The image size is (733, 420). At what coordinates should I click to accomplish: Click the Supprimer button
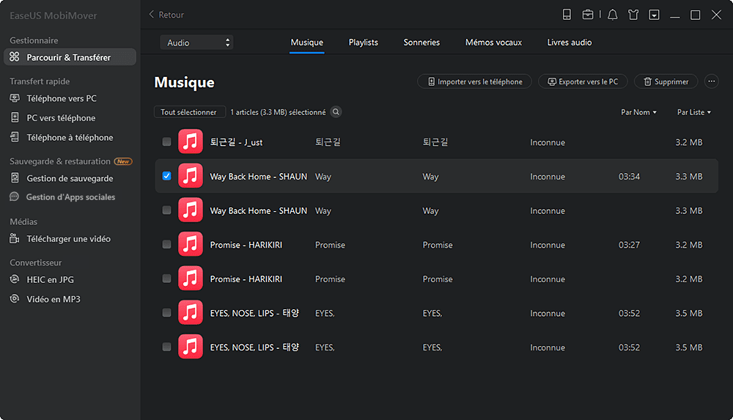pyautogui.click(x=666, y=82)
